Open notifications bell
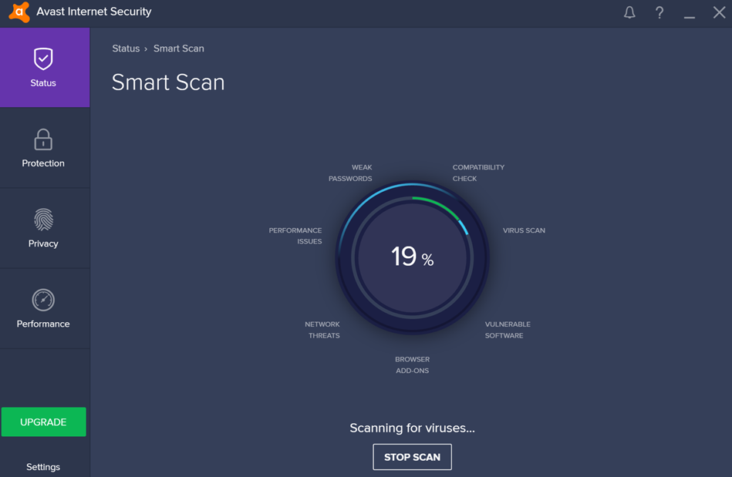The image size is (732, 477). point(629,12)
